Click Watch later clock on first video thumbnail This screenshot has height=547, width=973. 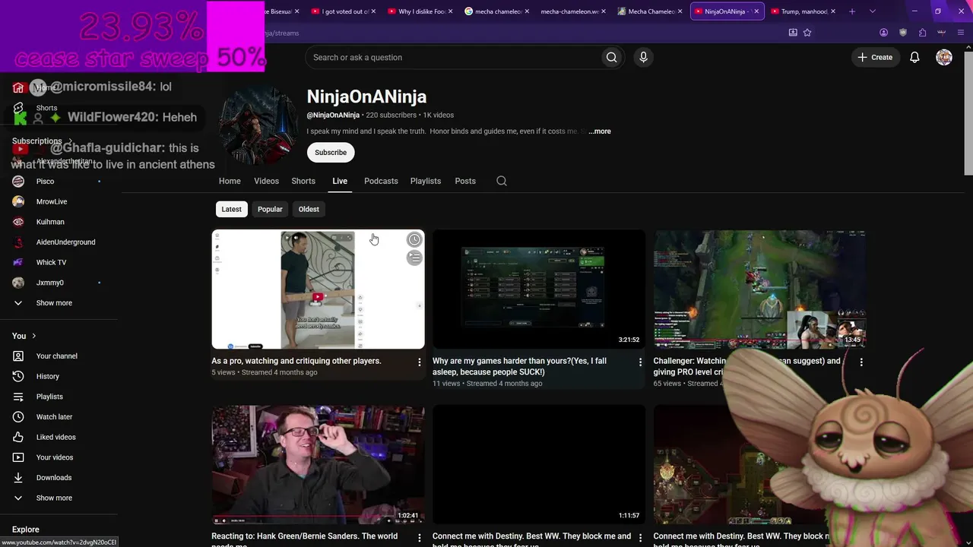coord(414,240)
